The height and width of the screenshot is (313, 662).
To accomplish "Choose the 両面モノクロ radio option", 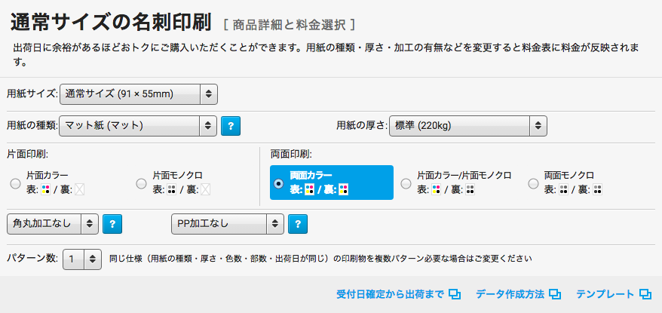I will (534, 183).
